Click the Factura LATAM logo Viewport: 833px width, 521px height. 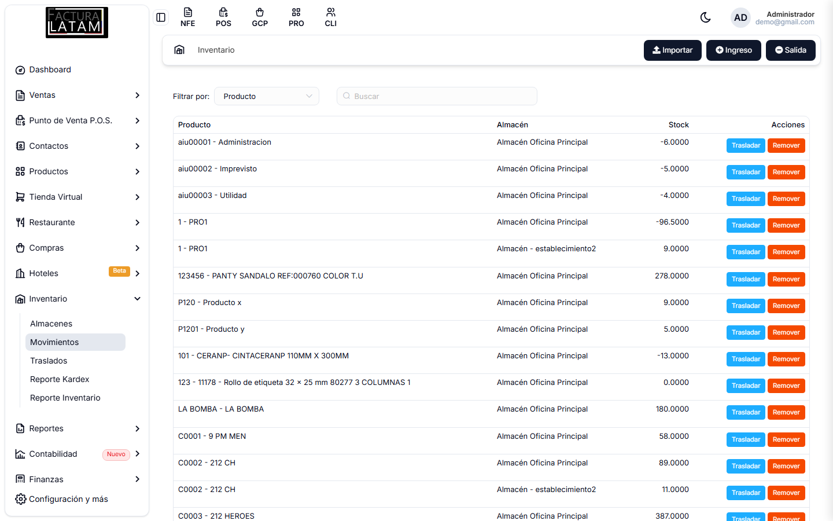[x=77, y=23]
